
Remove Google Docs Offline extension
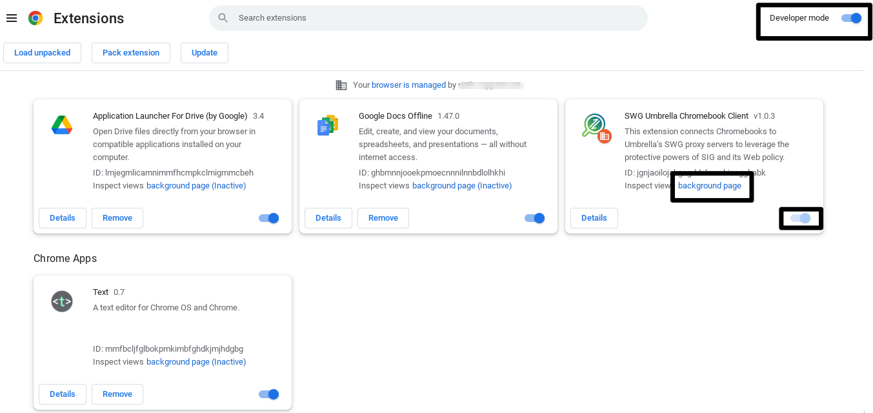click(383, 218)
